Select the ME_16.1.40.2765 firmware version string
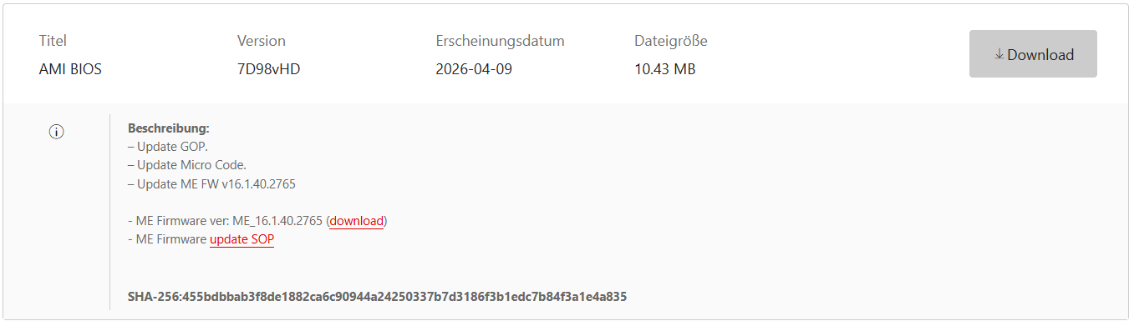The width and height of the screenshot is (1129, 321). pos(277,221)
